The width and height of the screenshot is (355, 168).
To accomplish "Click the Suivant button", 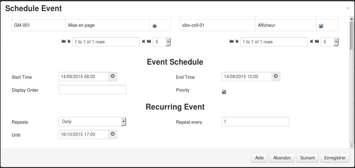I will point(307,158).
